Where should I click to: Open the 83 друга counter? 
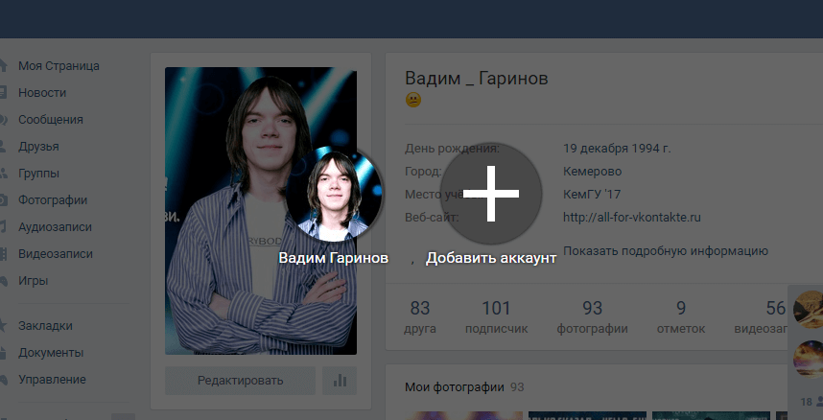(x=420, y=316)
